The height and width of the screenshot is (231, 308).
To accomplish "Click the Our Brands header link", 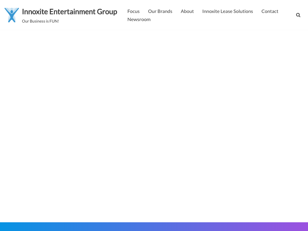I will coord(160,11).
